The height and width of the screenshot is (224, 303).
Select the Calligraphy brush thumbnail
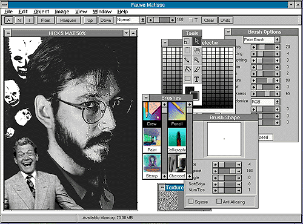[x=177, y=140]
